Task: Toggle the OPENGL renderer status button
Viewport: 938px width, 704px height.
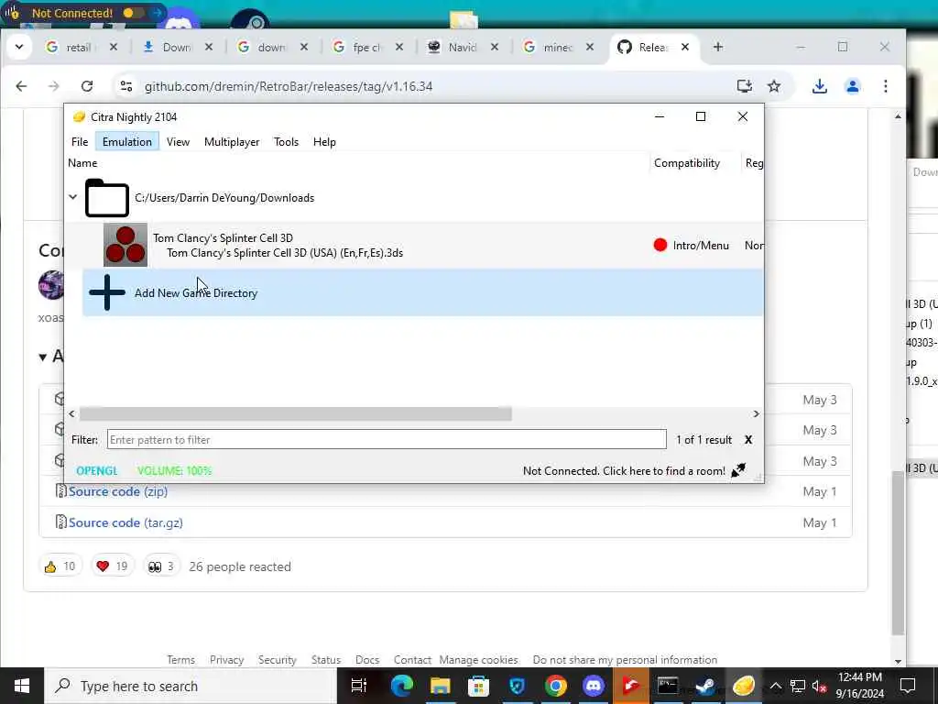Action: click(x=97, y=470)
